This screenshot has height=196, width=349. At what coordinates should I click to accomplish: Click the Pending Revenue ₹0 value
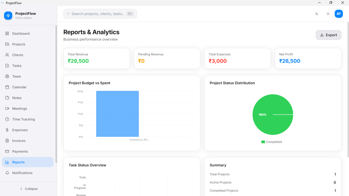[x=141, y=61]
